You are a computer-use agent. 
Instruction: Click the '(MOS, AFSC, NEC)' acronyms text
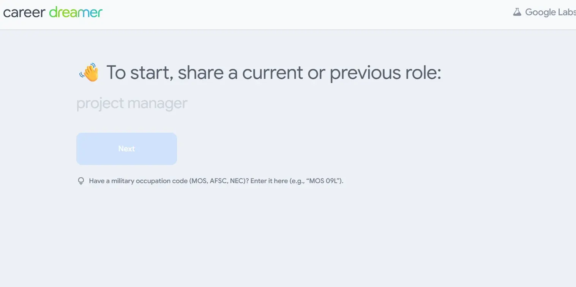(216, 181)
